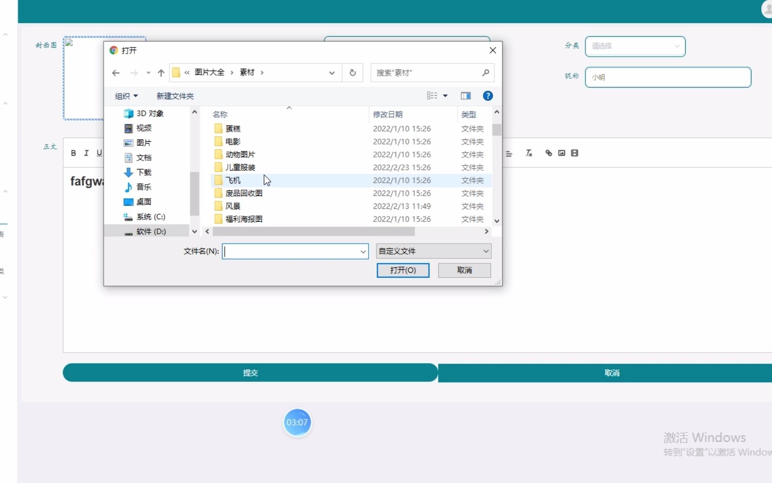This screenshot has width=772, height=483.
Task: Sort by 类型 column header
Action: (x=469, y=114)
